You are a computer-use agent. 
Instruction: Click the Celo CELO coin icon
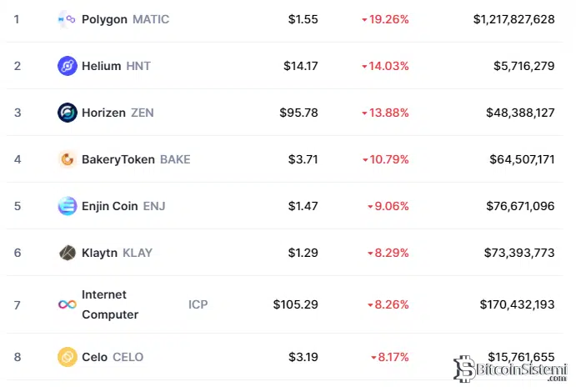pos(68,357)
